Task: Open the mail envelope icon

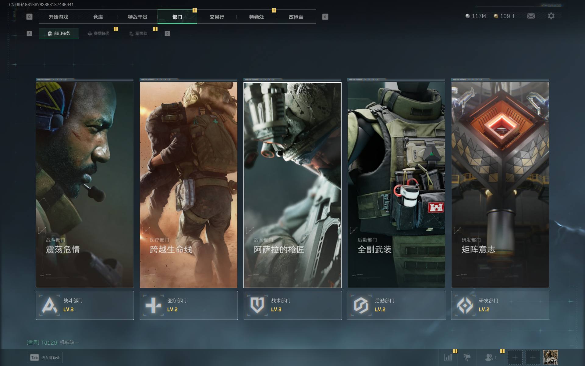Action: (531, 16)
